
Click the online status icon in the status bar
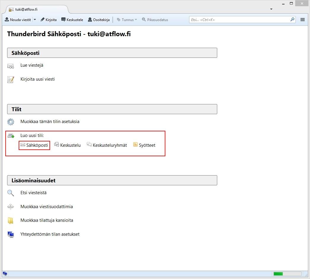5,274
